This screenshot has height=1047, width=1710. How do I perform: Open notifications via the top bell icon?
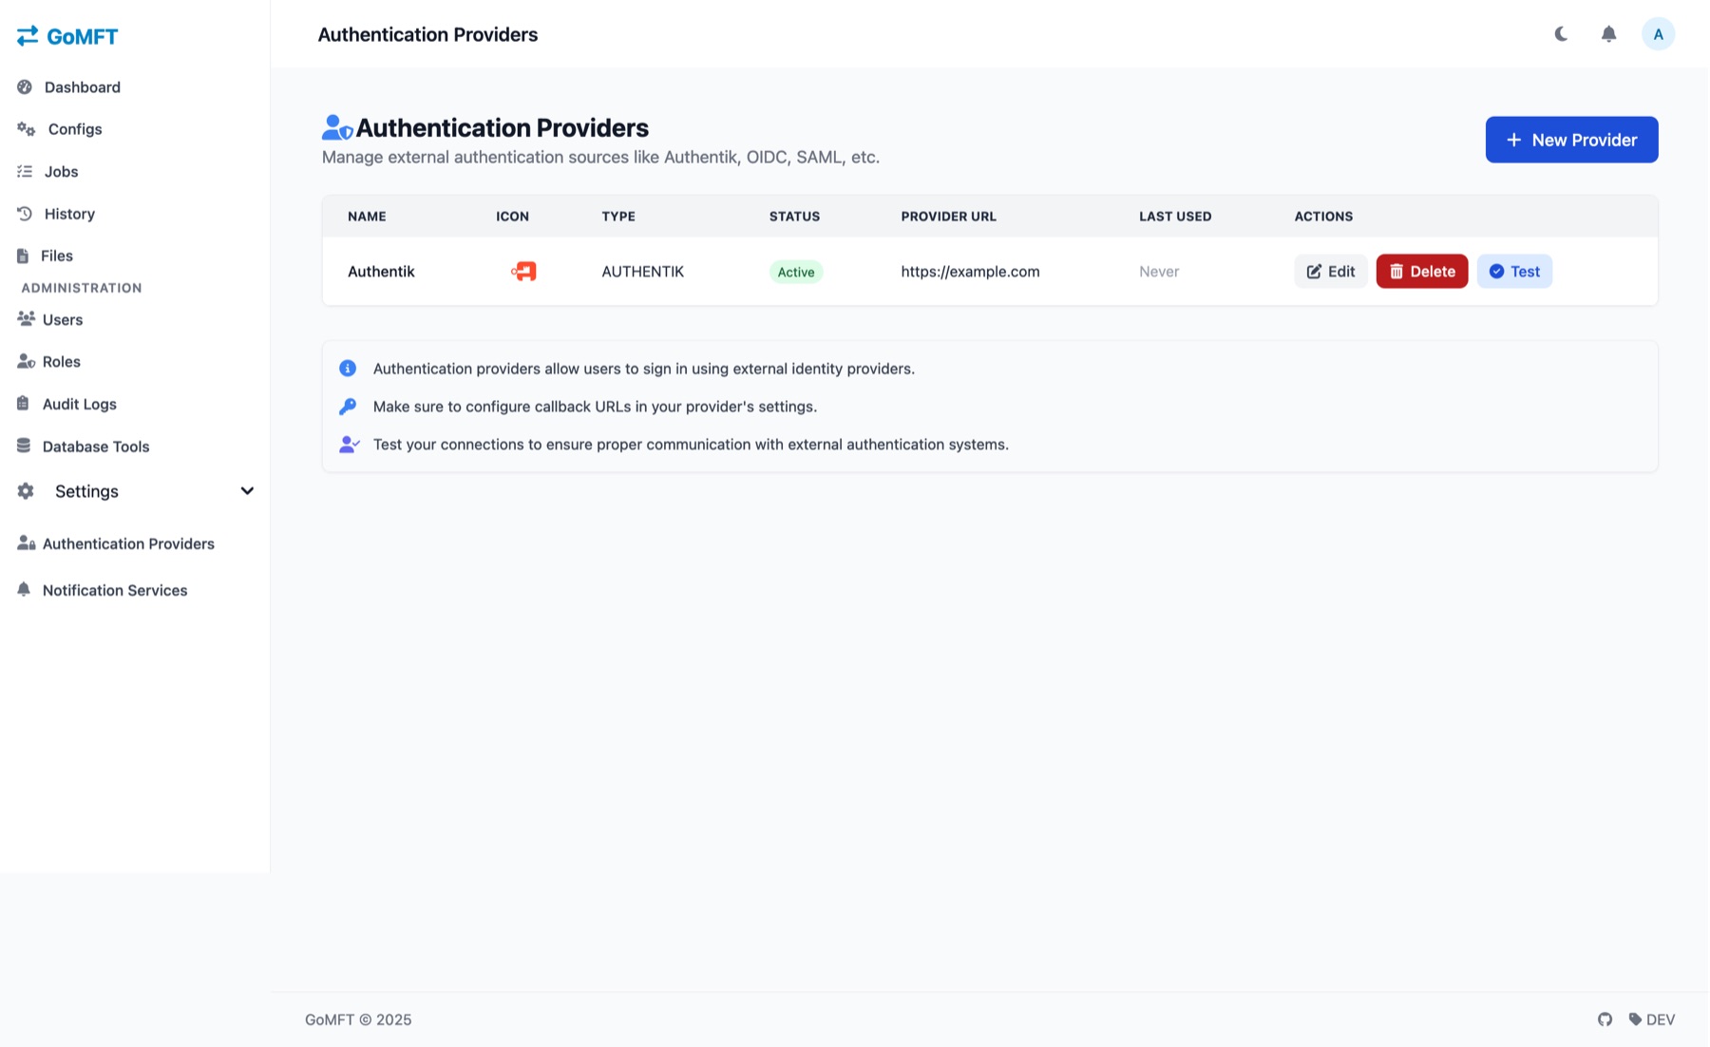[x=1608, y=34]
